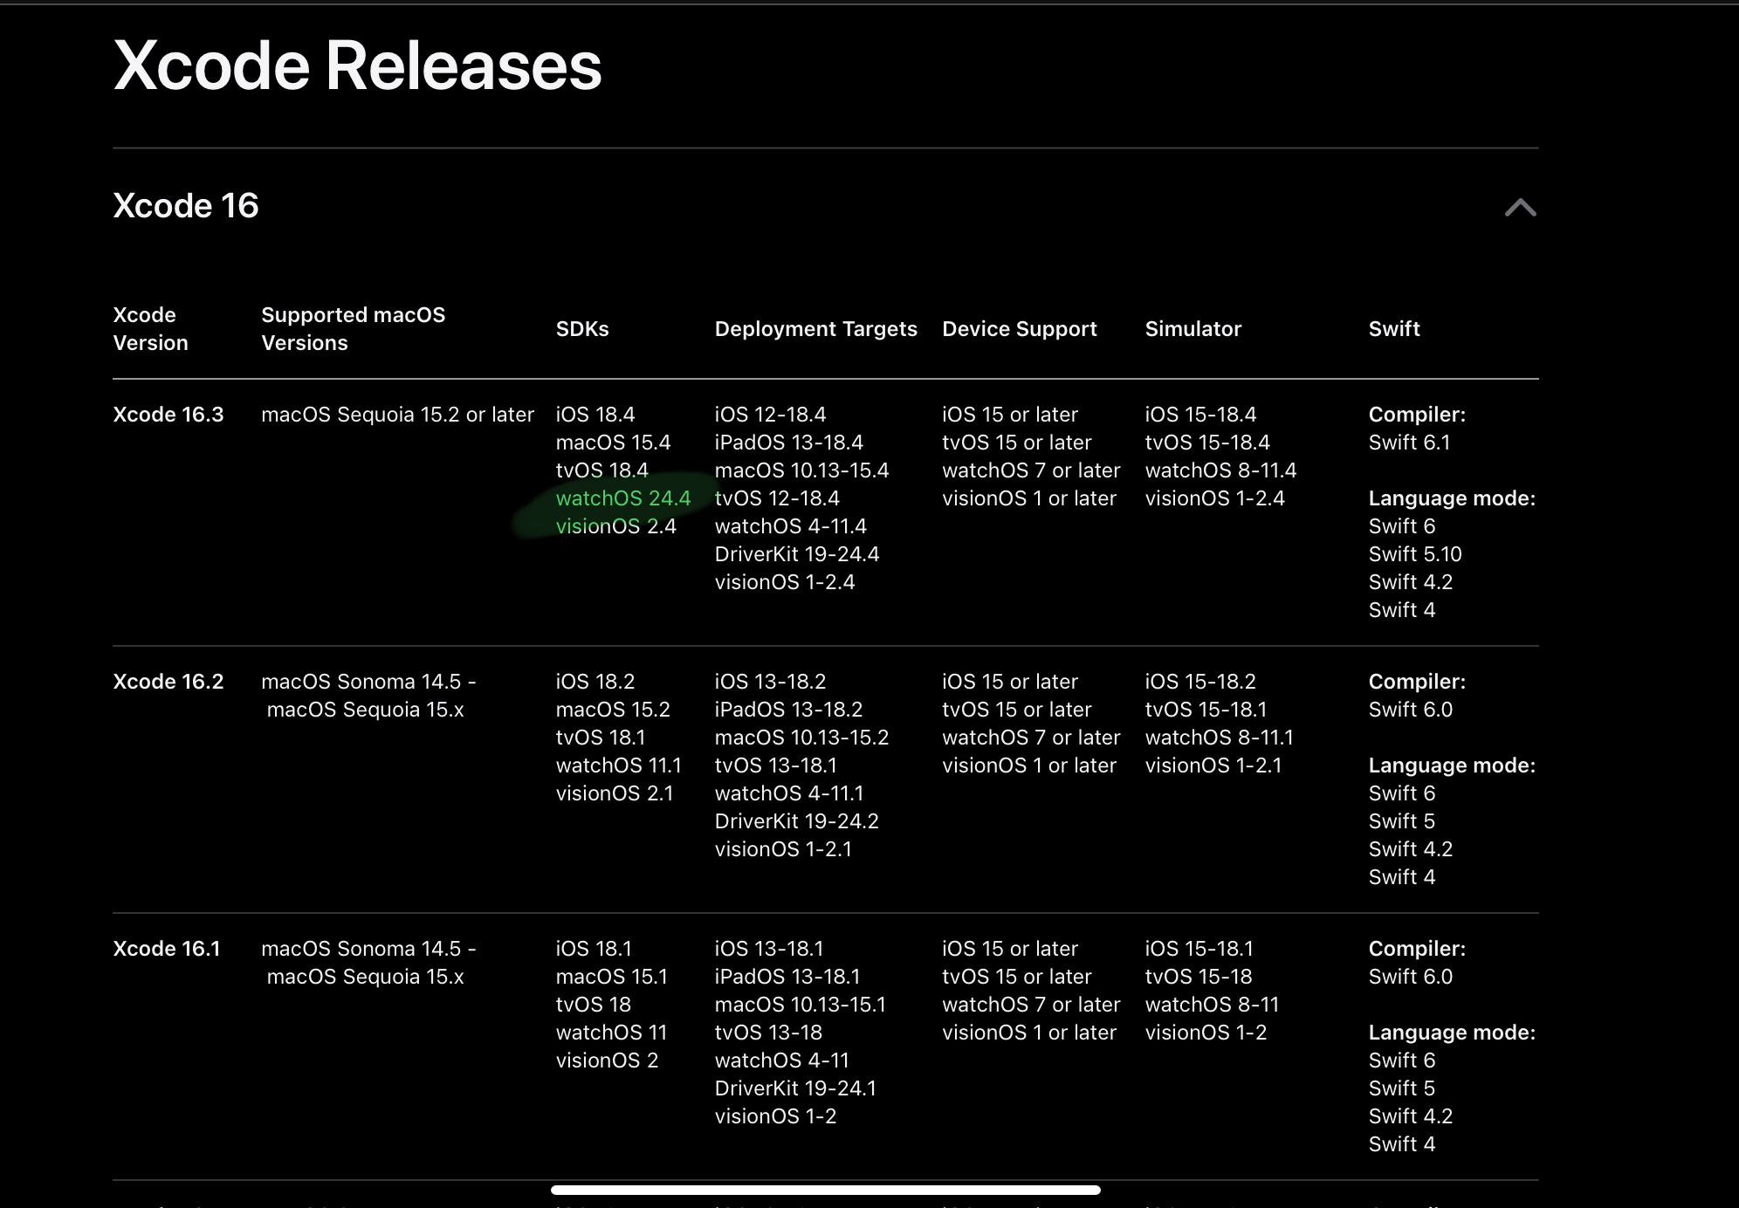Click Swift 5.10 language mode entry
This screenshot has width=1739, height=1208.
[x=1414, y=554]
